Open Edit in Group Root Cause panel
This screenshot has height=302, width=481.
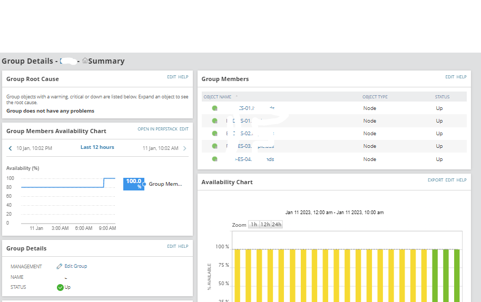click(171, 77)
